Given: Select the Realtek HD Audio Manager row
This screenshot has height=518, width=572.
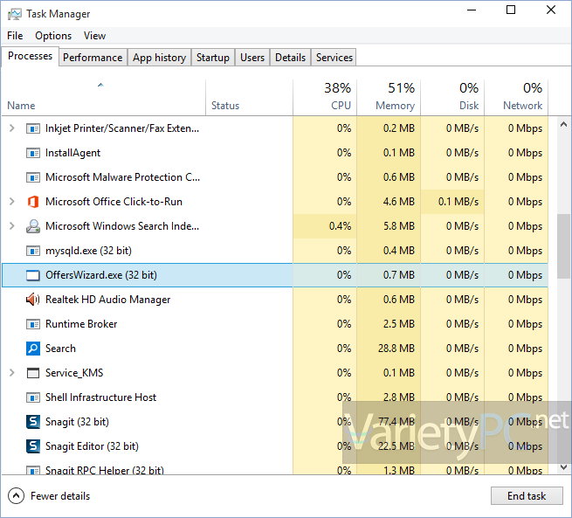Looking at the screenshot, I should click(x=275, y=300).
